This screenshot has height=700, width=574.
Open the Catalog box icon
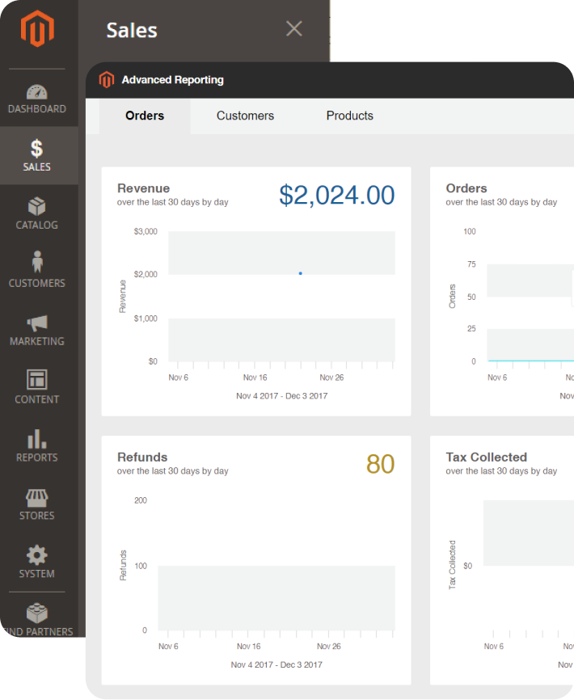pos(37,207)
